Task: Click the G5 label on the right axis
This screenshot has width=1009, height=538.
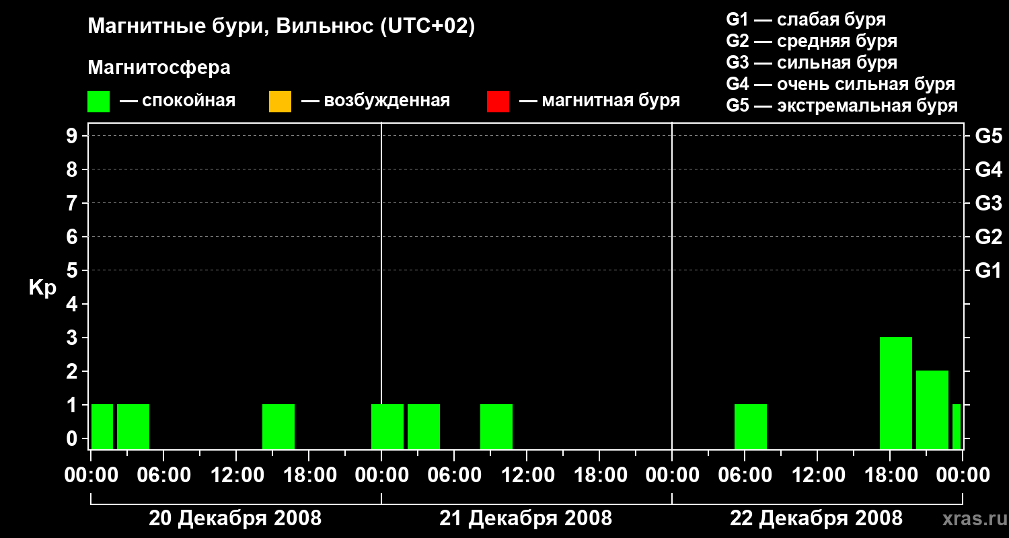Action: pos(988,136)
